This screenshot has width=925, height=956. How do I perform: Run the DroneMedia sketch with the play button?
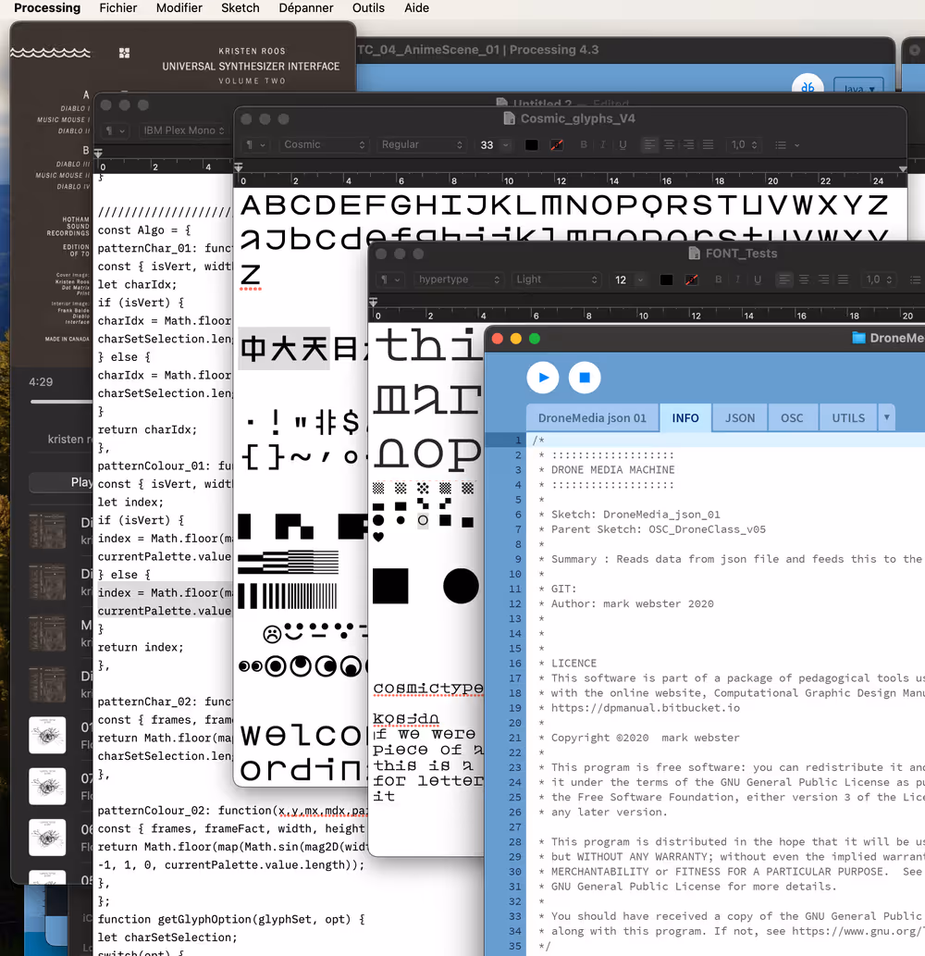point(543,378)
